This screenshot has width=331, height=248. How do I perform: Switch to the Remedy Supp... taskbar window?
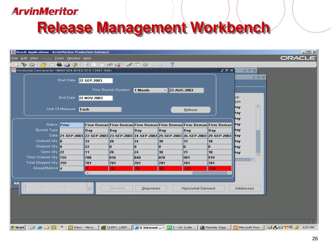click(215, 227)
